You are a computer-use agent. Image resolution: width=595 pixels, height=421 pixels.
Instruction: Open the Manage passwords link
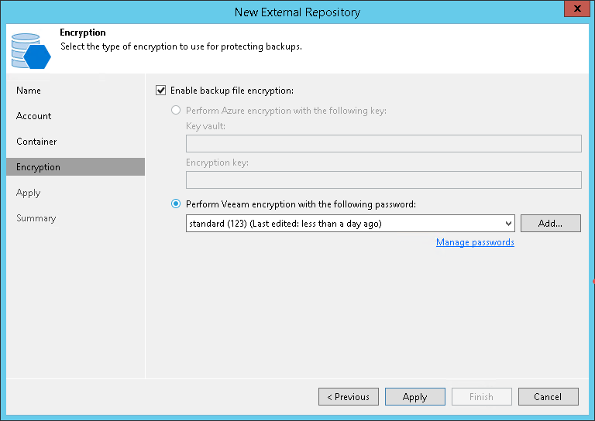click(x=475, y=242)
